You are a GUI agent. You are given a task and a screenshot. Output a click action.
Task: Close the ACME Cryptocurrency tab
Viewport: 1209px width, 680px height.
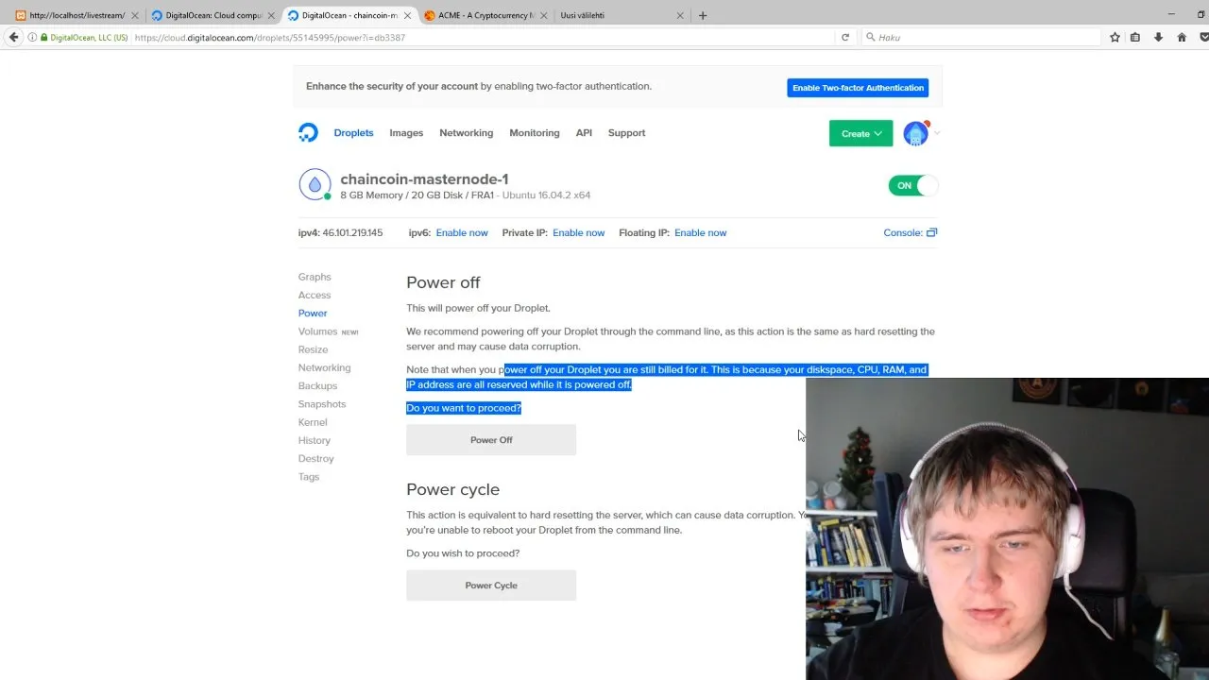click(543, 15)
